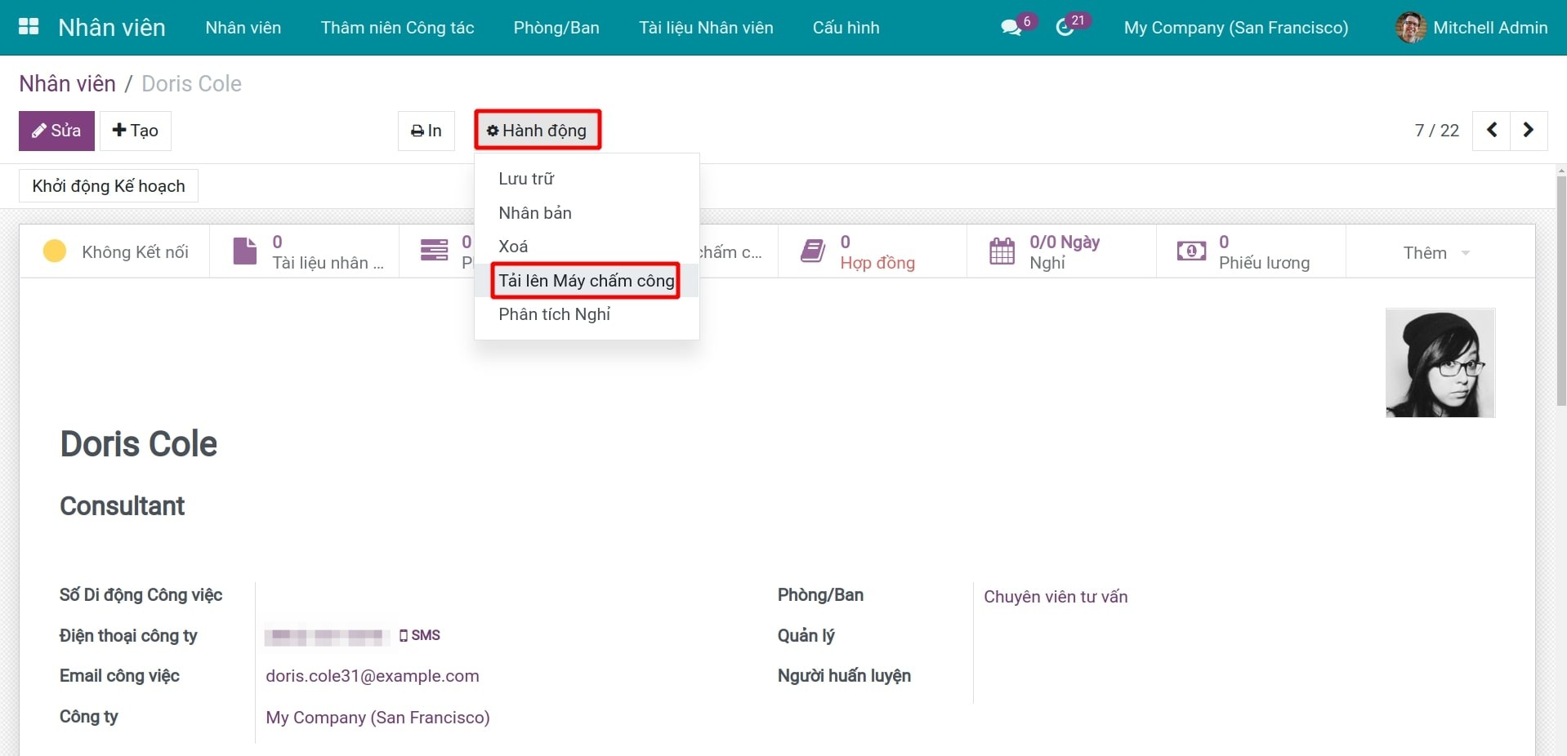The image size is (1567, 756).
Task: Choose Nhân bản from the action menu
Action: (535, 213)
